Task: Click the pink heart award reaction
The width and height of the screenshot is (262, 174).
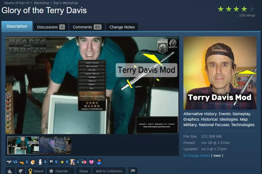Action: 91,162
